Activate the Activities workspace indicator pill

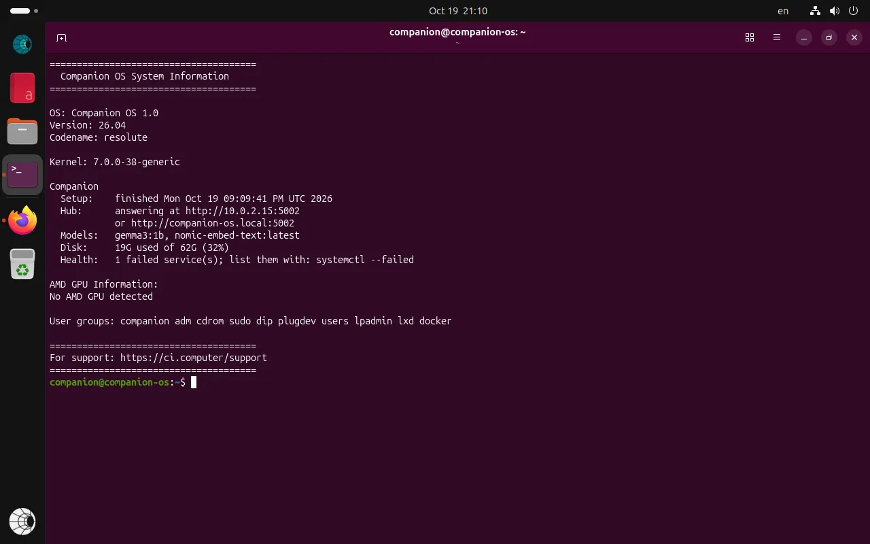tap(24, 11)
